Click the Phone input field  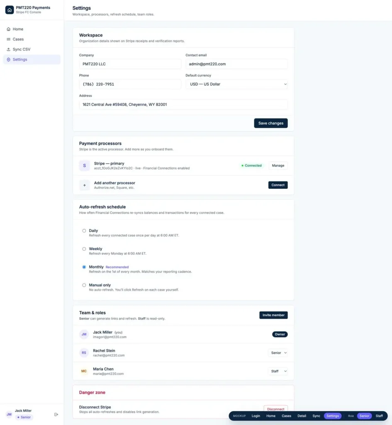click(x=130, y=84)
